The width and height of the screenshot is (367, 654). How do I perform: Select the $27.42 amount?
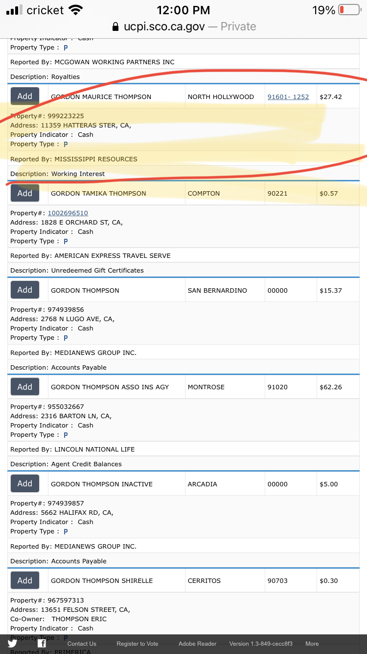coord(331,97)
